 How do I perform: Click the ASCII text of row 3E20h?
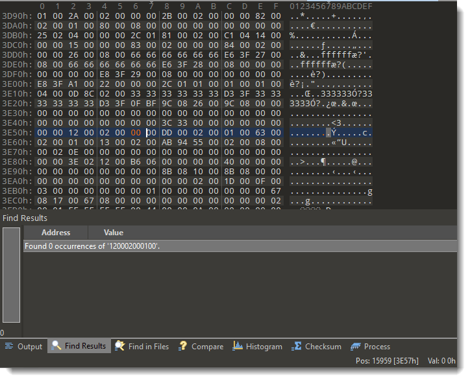(x=331, y=103)
